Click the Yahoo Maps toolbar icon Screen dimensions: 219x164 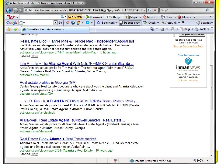point(131,17)
